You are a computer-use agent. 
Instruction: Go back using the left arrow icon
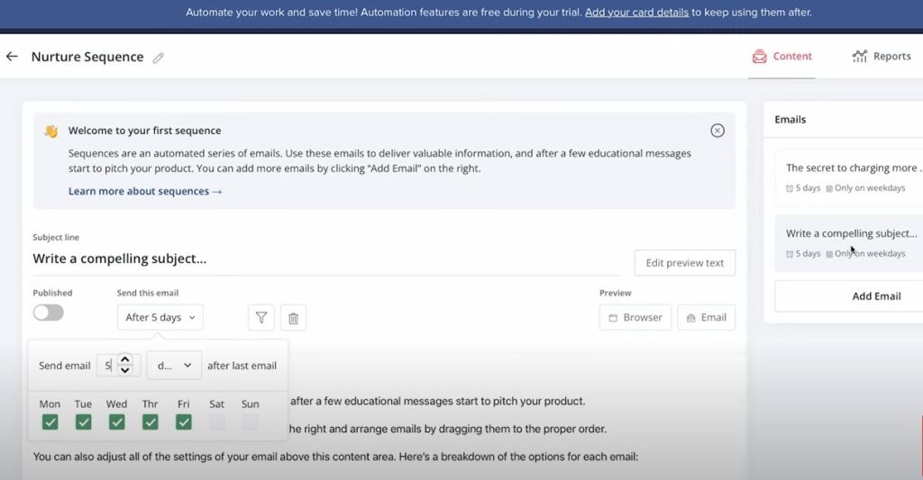[x=12, y=57]
